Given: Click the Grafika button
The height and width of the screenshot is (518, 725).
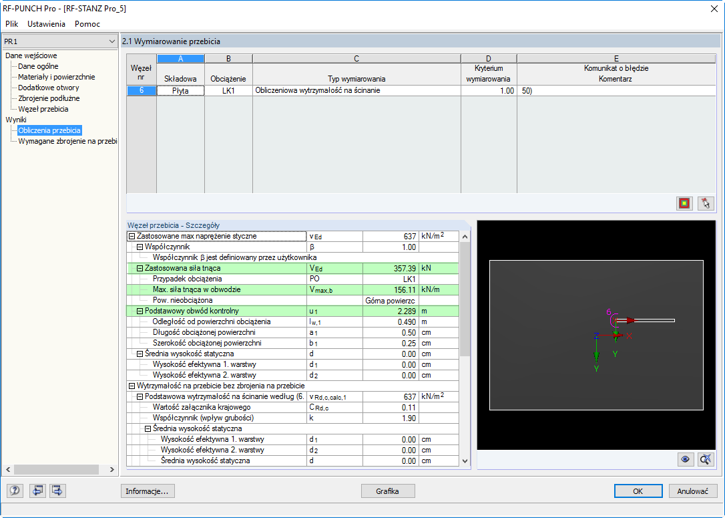Looking at the screenshot, I should tap(387, 491).
